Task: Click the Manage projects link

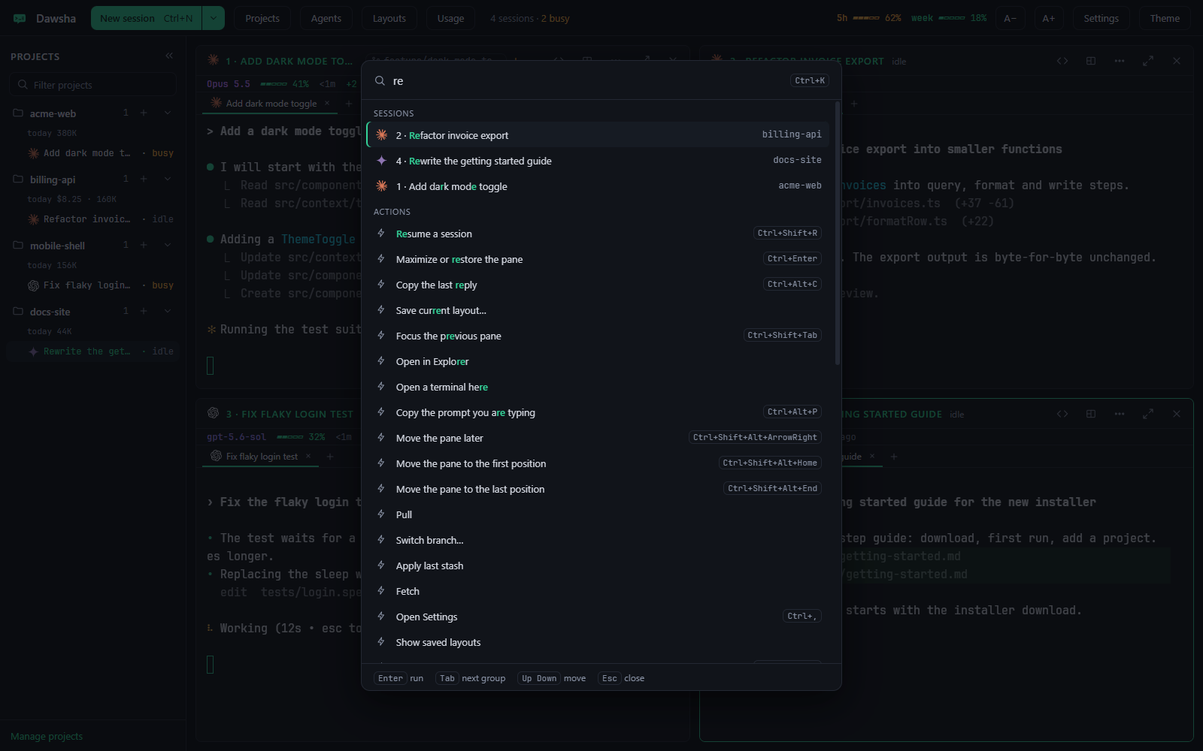Action: point(47,736)
